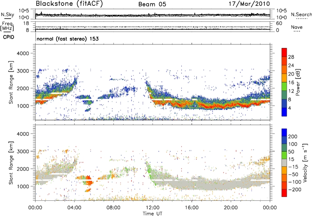The width and height of the screenshot is (312, 216).
Task: Pick the top red Power colorbar segment
Action: pos(284,53)
